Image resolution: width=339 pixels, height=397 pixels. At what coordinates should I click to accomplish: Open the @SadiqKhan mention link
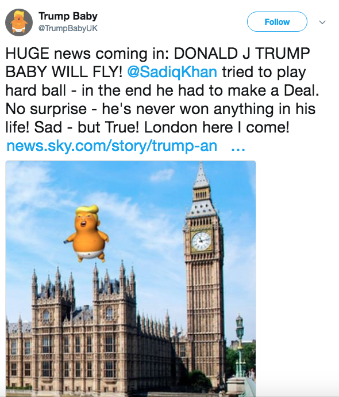pyautogui.click(x=172, y=72)
